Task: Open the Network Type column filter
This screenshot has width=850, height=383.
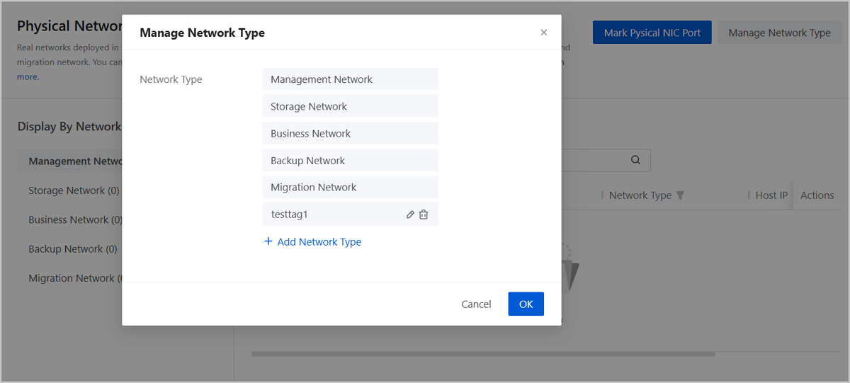Action: (x=680, y=195)
